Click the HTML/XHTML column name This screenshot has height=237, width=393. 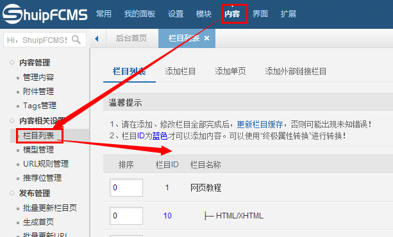pyautogui.click(x=240, y=216)
